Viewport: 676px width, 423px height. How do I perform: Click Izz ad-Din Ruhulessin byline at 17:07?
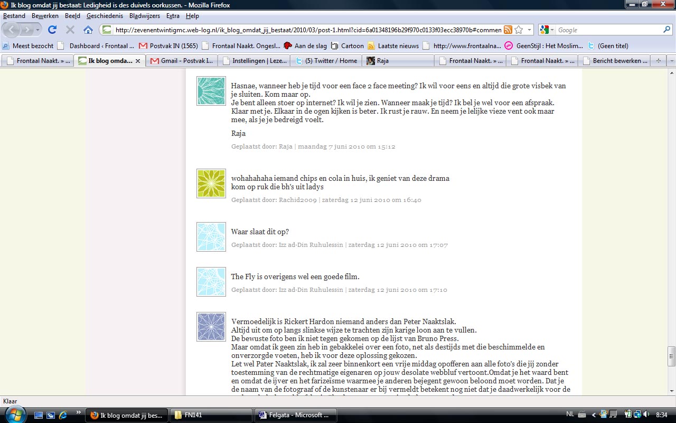click(x=311, y=245)
